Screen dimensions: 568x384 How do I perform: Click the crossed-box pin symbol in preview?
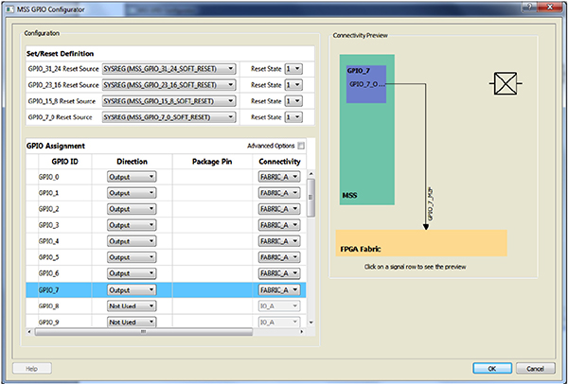click(x=506, y=85)
